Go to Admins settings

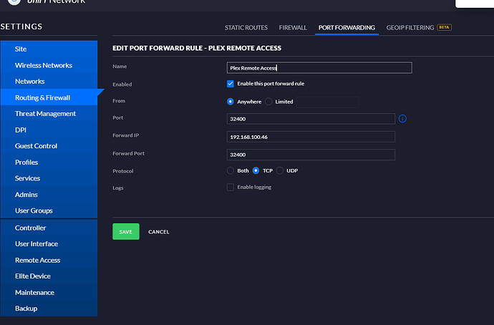pyautogui.click(x=49, y=195)
